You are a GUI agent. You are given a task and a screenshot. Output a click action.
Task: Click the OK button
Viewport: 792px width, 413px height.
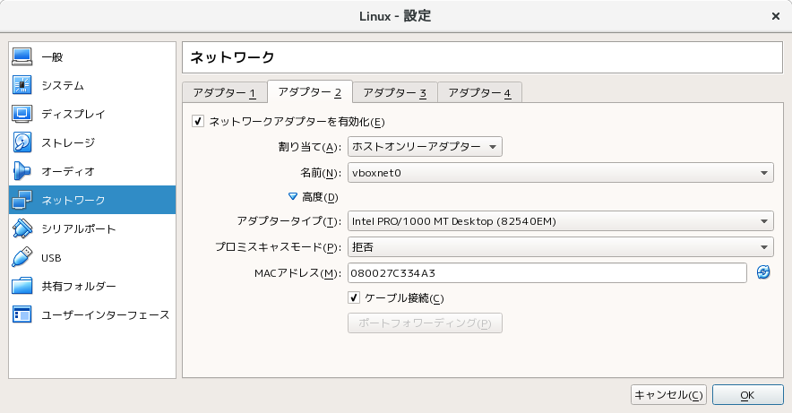coord(747,395)
